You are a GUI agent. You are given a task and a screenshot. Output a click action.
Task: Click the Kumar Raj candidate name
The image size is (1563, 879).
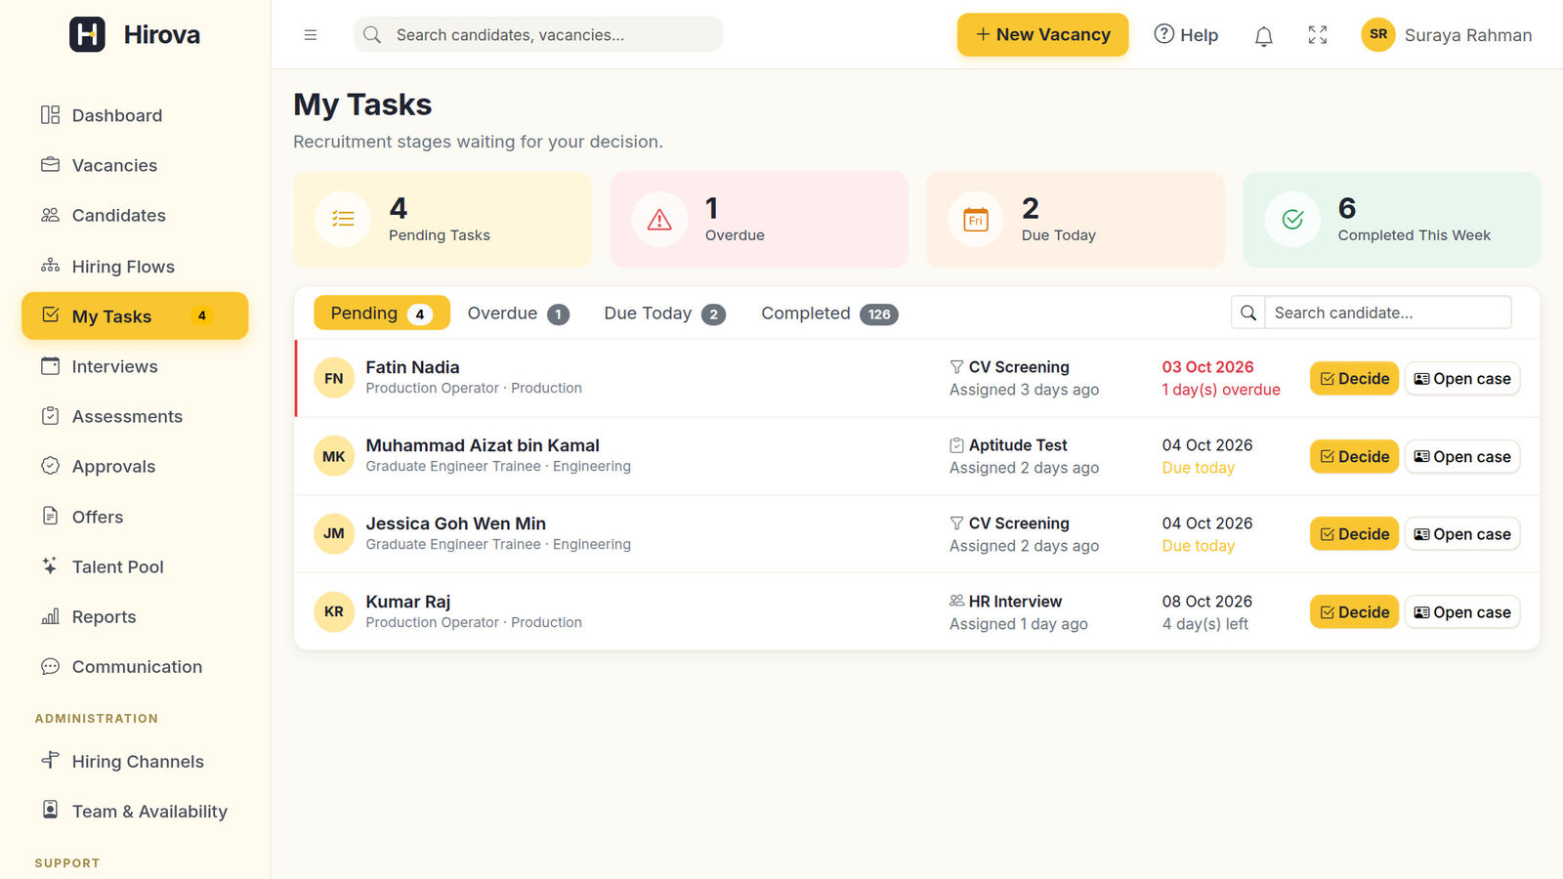[407, 602]
